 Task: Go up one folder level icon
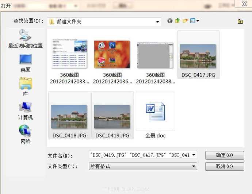[177, 21]
